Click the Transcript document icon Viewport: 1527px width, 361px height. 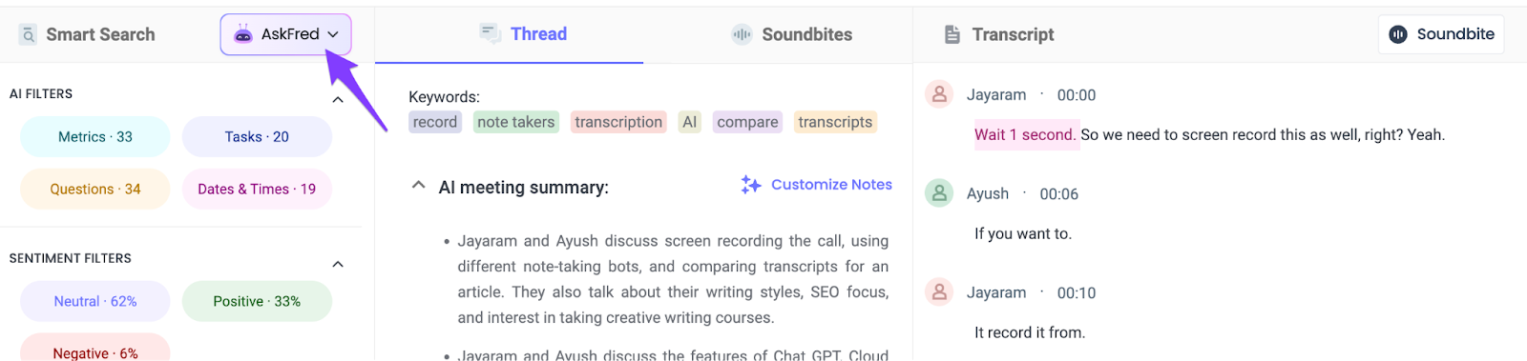[x=952, y=35]
